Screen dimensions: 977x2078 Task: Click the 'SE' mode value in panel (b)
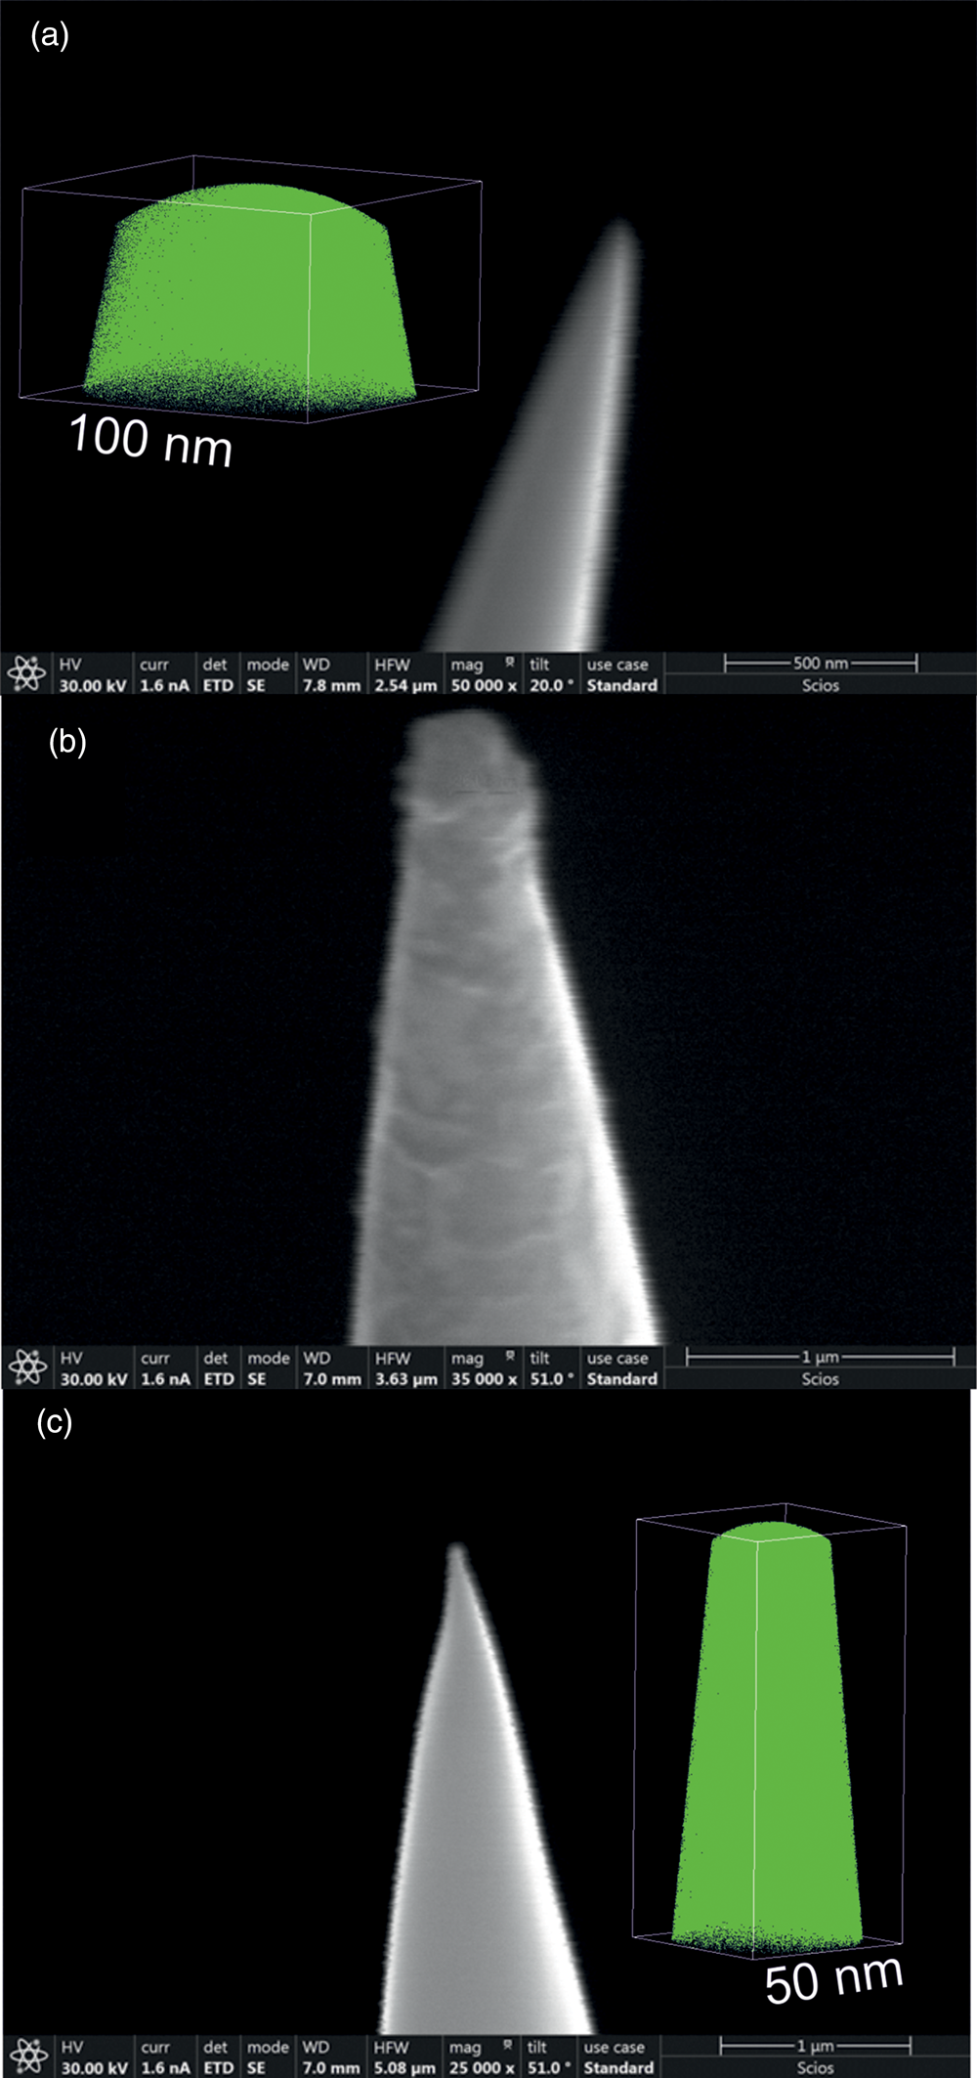[x=257, y=1379]
